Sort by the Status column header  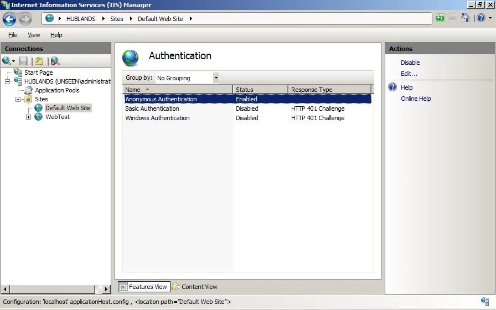pos(260,90)
